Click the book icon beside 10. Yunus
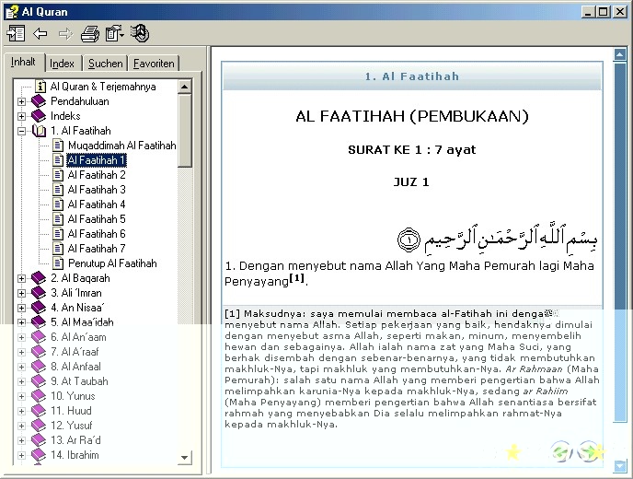This screenshot has height=479, width=633. click(x=39, y=396)
